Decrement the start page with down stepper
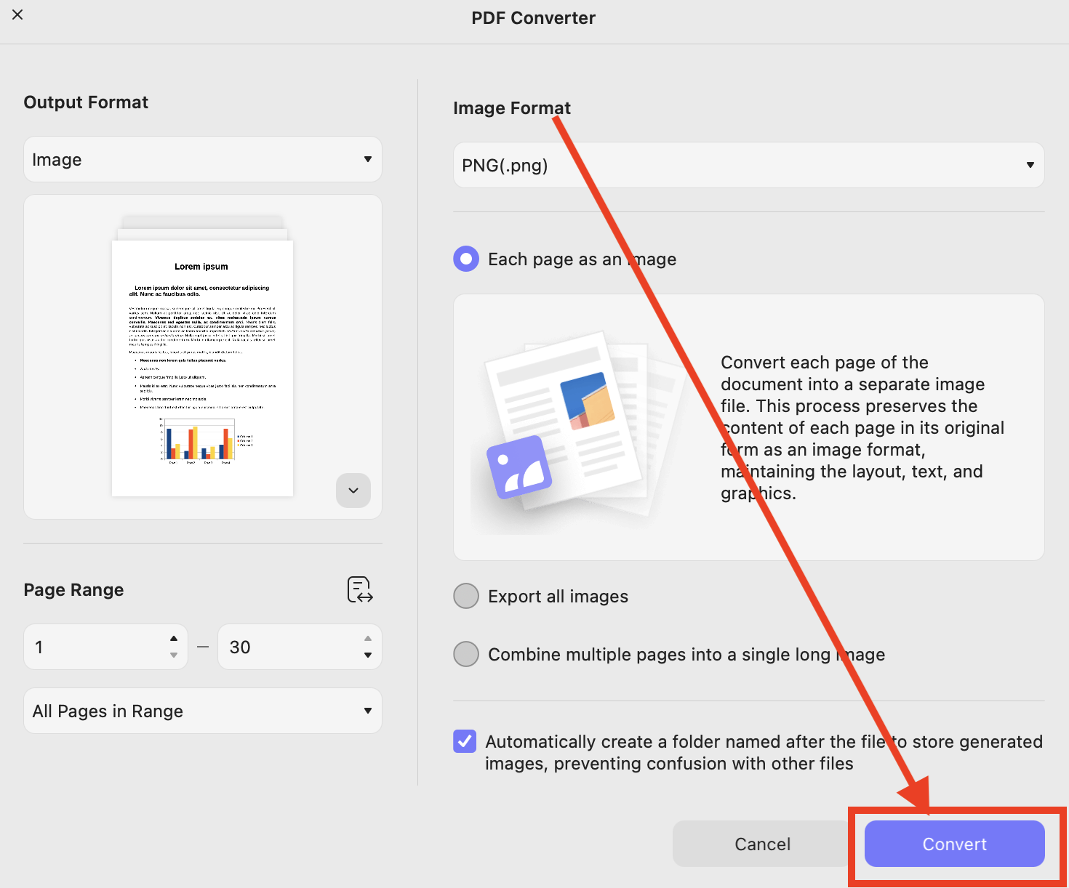This screenshot has width=1069, height=888. pyautogui.click(x=173, y=655)
